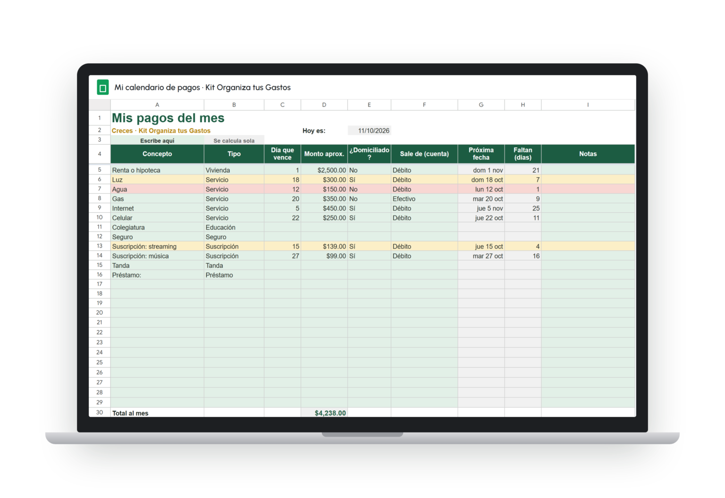The width and height of the screenshot is (725, 498).
Task: Click due day 22 for Celular
Action: point(282,218)
